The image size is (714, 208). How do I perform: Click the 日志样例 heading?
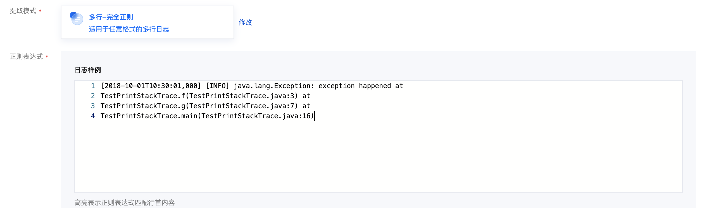click(88, 70)
